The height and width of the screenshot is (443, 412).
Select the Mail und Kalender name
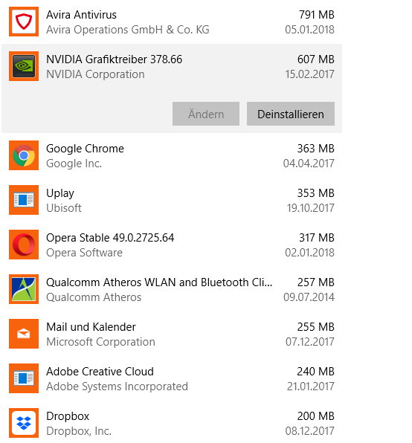[x=91, y=327]
